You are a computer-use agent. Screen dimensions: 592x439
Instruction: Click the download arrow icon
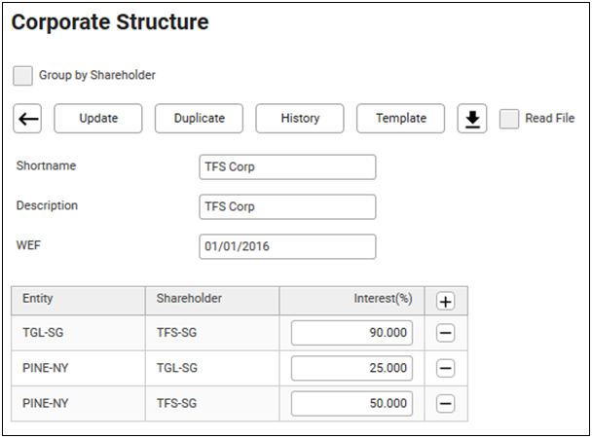point(472,119)
